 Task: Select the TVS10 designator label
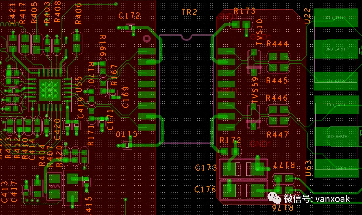click(259, 32)
